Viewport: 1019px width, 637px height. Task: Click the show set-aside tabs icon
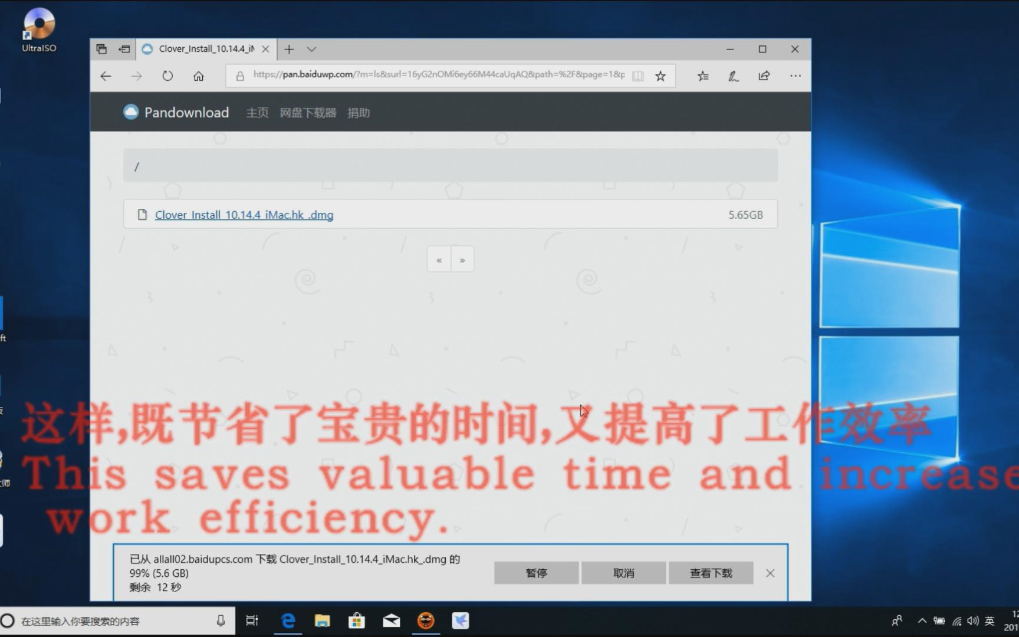(124, 49)
